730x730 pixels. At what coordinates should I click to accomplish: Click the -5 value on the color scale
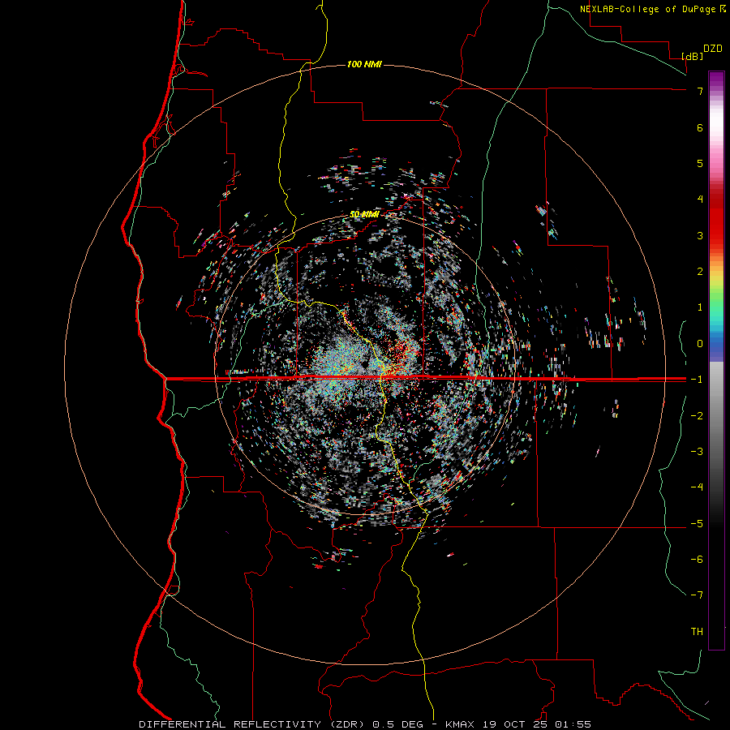[x=697, y=524]
